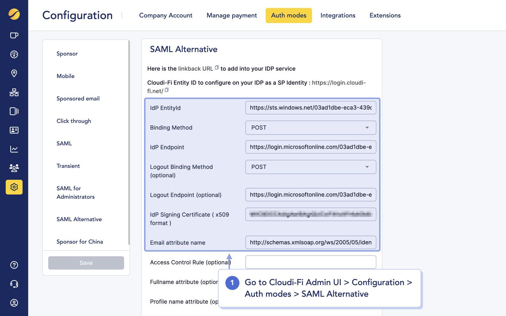Select SAML for Administrators in the auth list

75,192
